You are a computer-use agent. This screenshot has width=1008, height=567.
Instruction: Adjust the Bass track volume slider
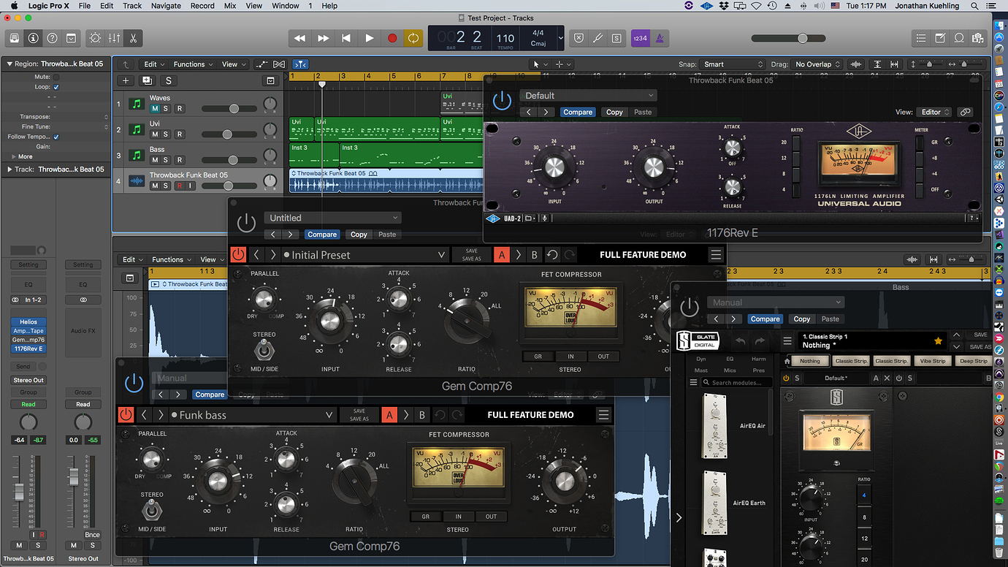(230, 160)
